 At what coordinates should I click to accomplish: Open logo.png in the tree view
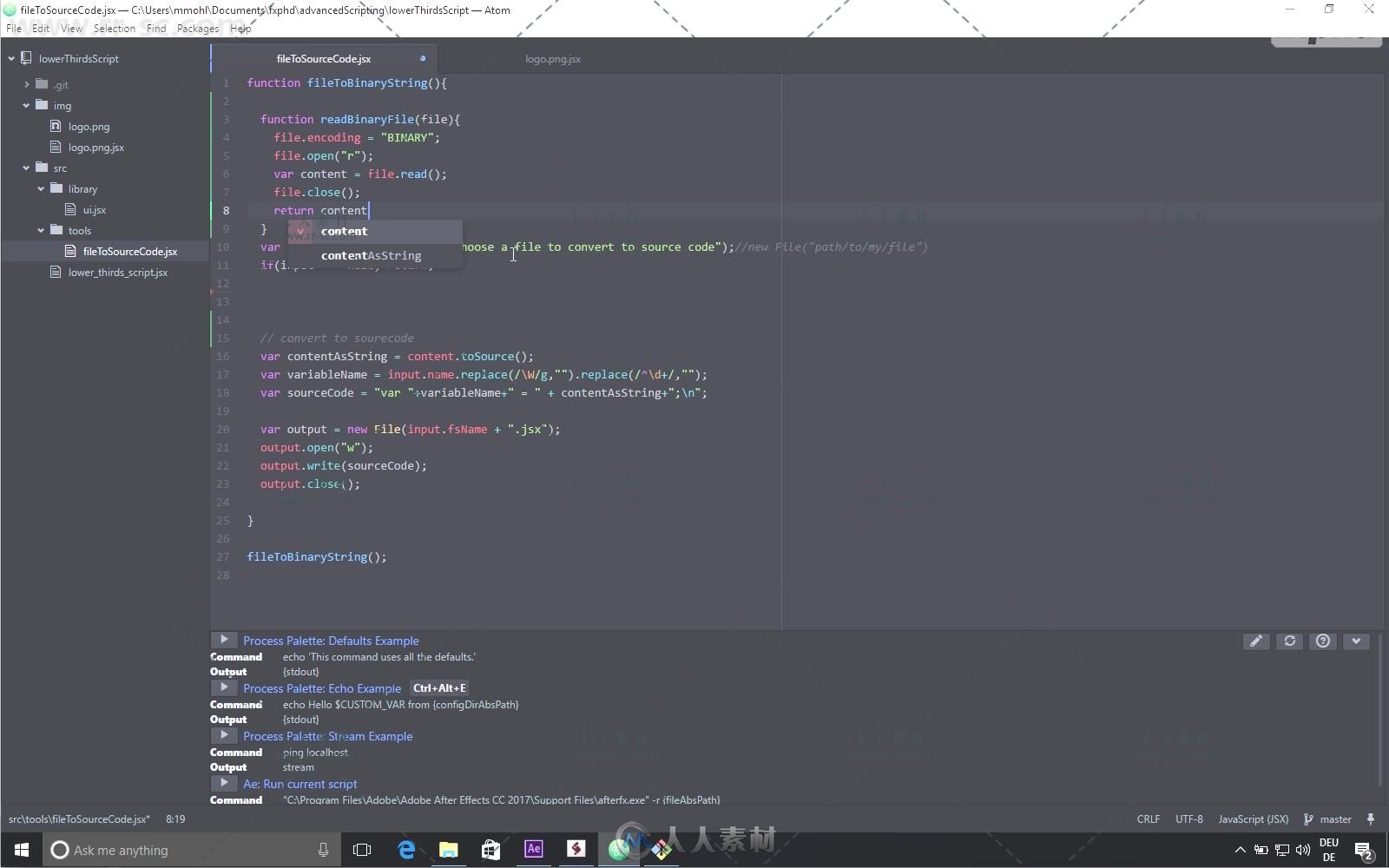coord(89,126)
